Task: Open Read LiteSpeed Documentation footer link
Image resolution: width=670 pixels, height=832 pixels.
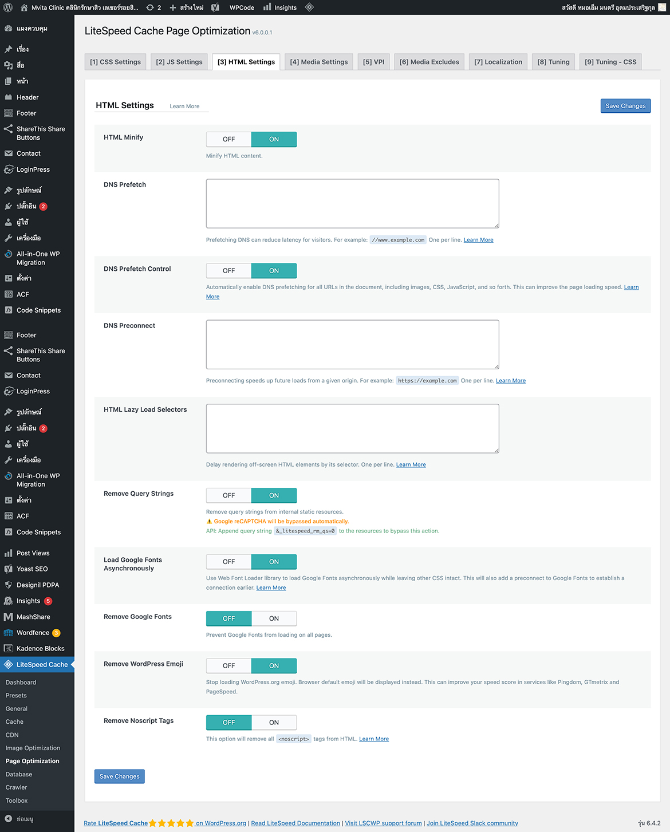Action: (295, 823)
